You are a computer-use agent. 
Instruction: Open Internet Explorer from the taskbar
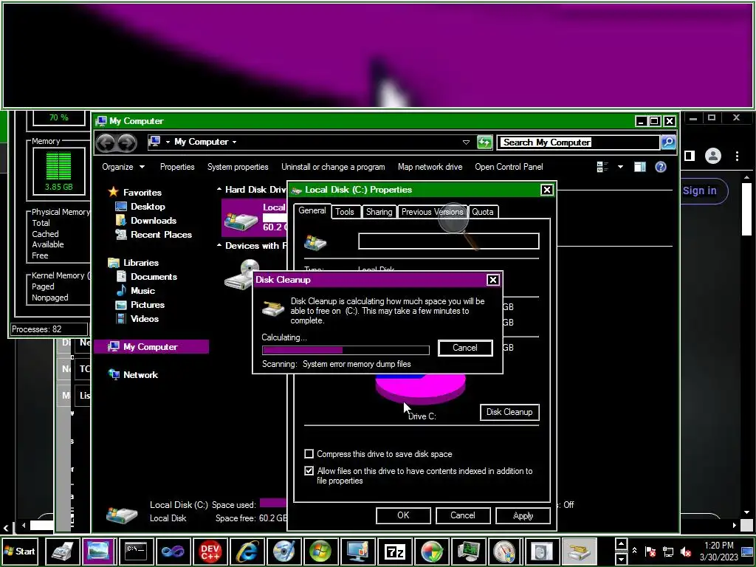click(247, 551)
